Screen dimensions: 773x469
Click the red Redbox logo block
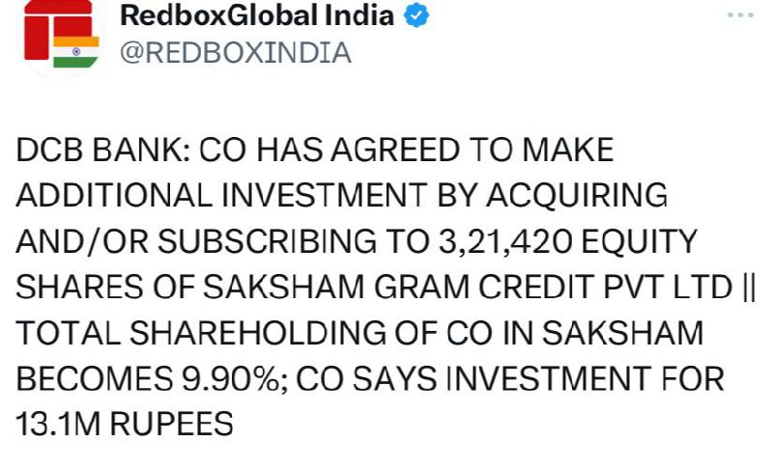(37, 31)
